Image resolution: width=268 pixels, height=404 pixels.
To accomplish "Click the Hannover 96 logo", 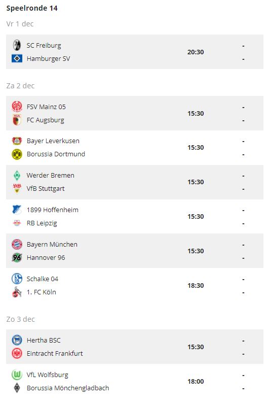I will tap(17, 257).
